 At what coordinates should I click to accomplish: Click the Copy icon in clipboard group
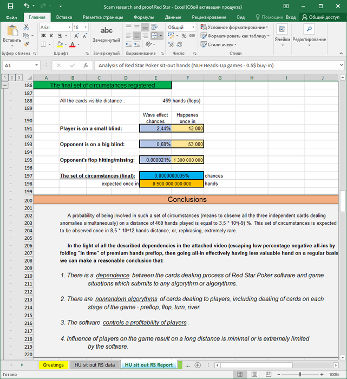click(26, 36)
